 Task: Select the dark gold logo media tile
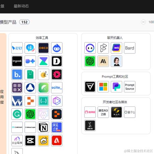117,112
